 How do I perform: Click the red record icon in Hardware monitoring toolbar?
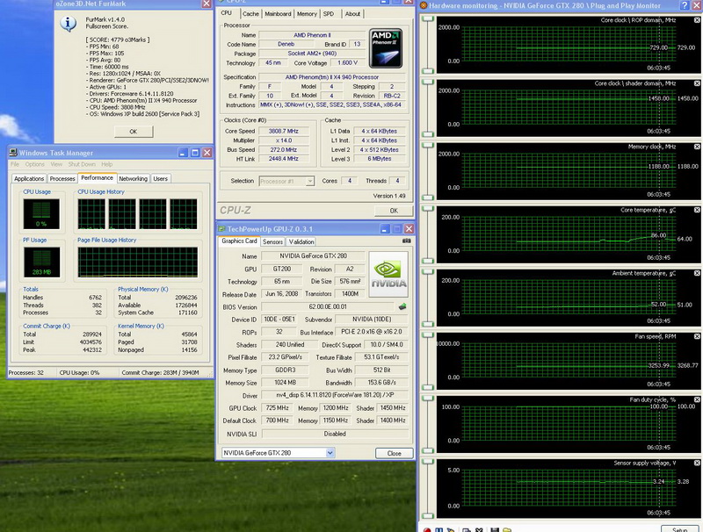(x=427, y=530)
